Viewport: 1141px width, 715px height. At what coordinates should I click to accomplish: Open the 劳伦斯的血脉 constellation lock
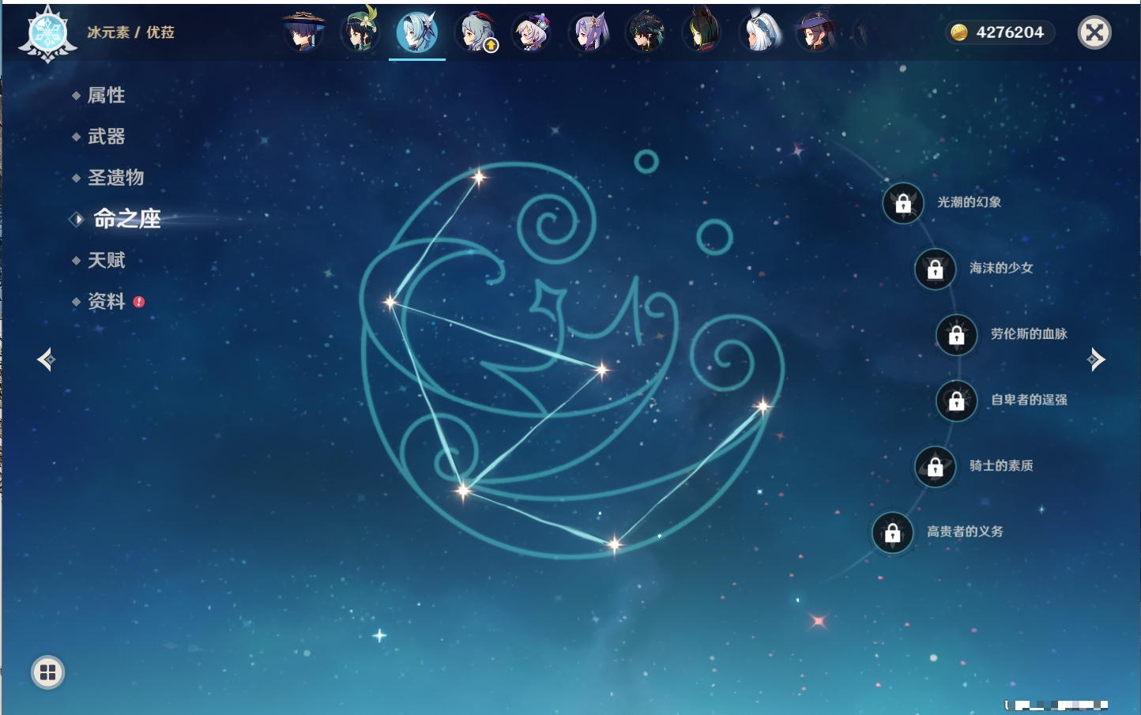tap(957, 335)
